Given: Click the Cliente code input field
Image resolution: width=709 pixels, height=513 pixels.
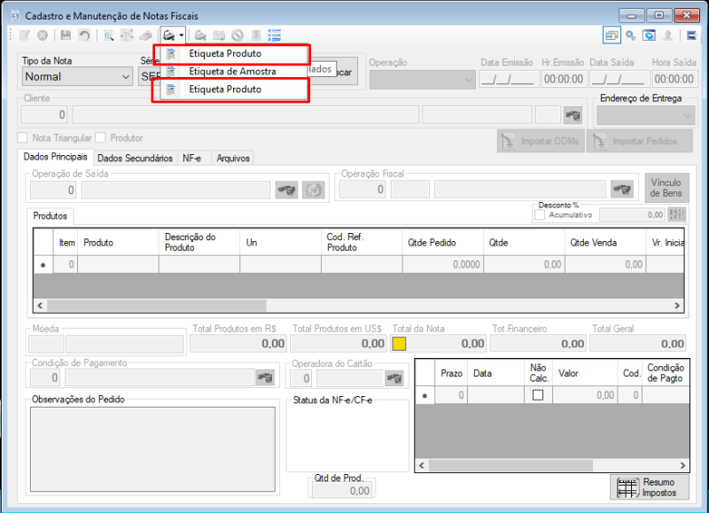Looking at the screenshot, I should [44, 115].
